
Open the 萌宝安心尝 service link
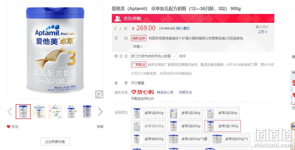165,92
